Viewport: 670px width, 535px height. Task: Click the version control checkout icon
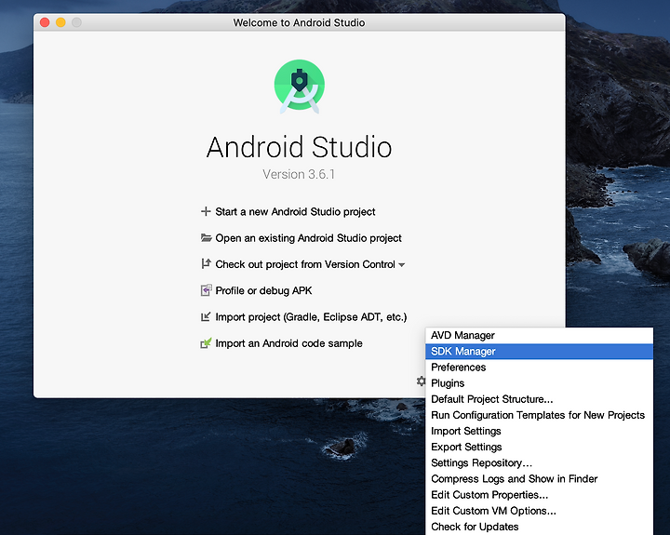coord(206,263)
